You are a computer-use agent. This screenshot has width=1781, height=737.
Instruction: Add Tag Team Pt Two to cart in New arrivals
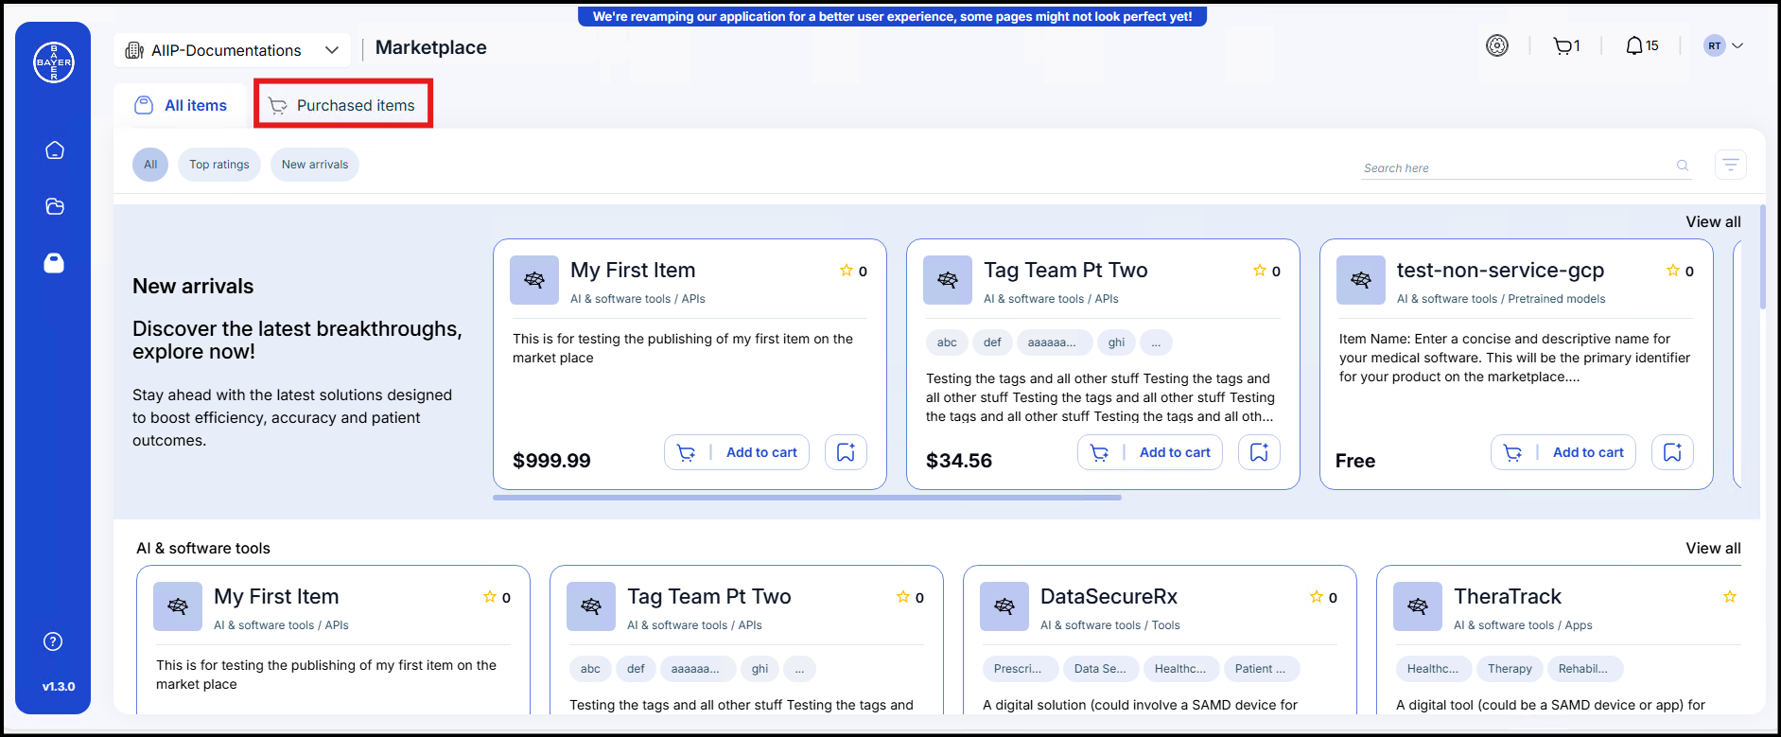[x=1150, y=452]
